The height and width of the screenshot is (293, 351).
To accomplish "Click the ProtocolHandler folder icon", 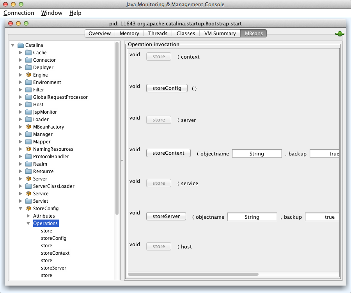I will tap(28, 157).
